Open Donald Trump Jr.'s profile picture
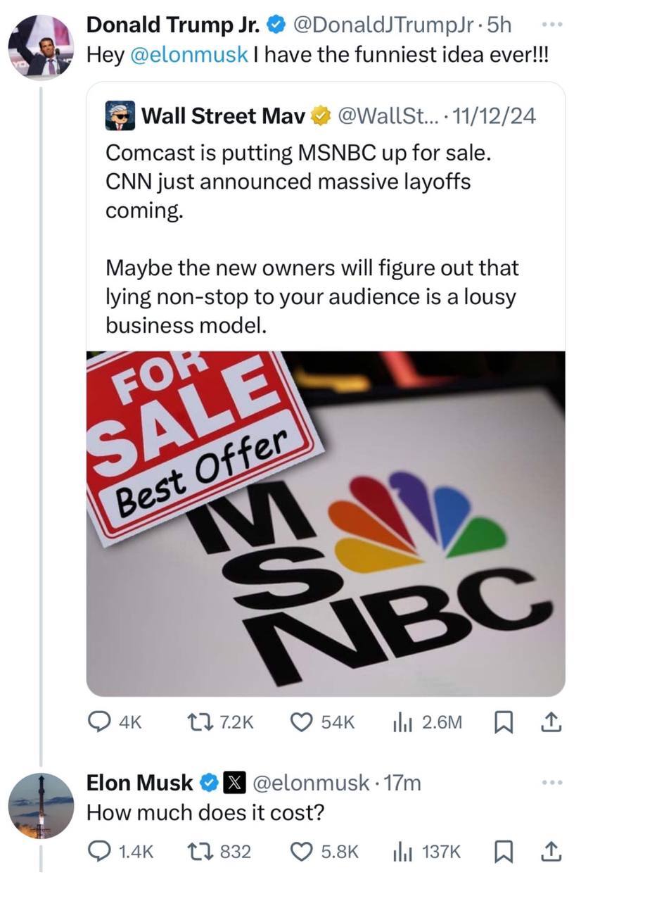 pos(41,46)
